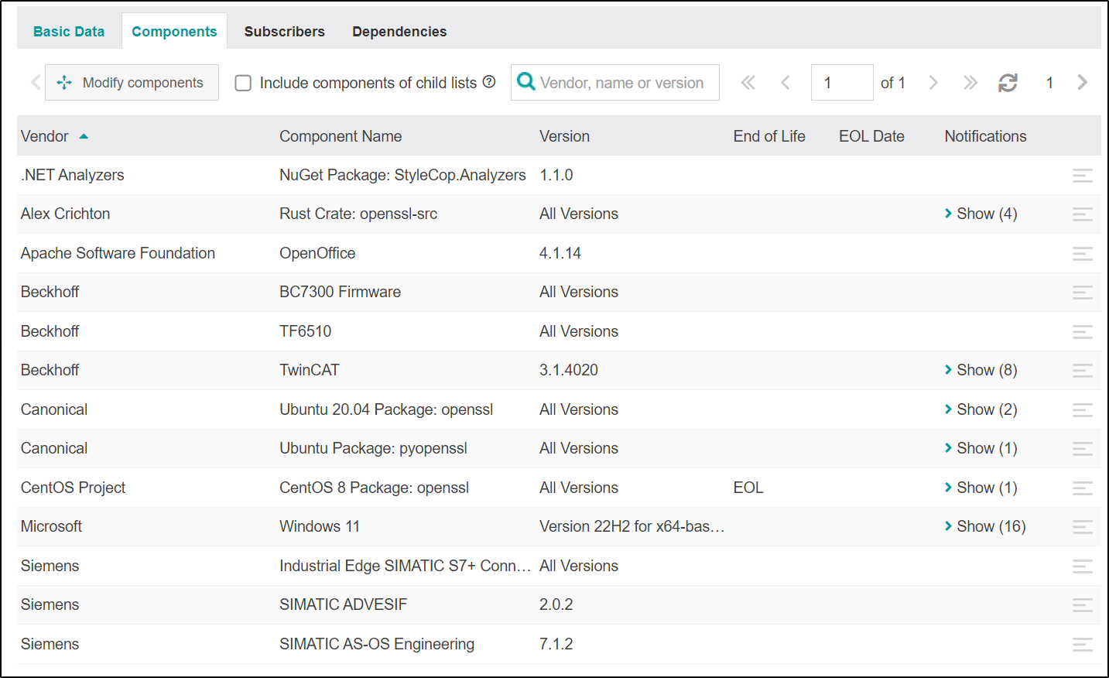Switch to the Subscribers tab

coord(285,32)
